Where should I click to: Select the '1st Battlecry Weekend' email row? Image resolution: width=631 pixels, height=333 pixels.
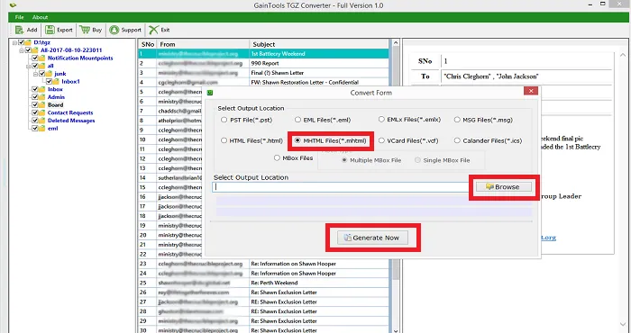(x=263, y=54)
